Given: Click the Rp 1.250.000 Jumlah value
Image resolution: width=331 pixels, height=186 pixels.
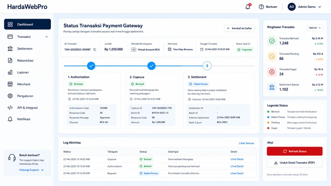Looking at the screenshot, I should tap(114, 50).
